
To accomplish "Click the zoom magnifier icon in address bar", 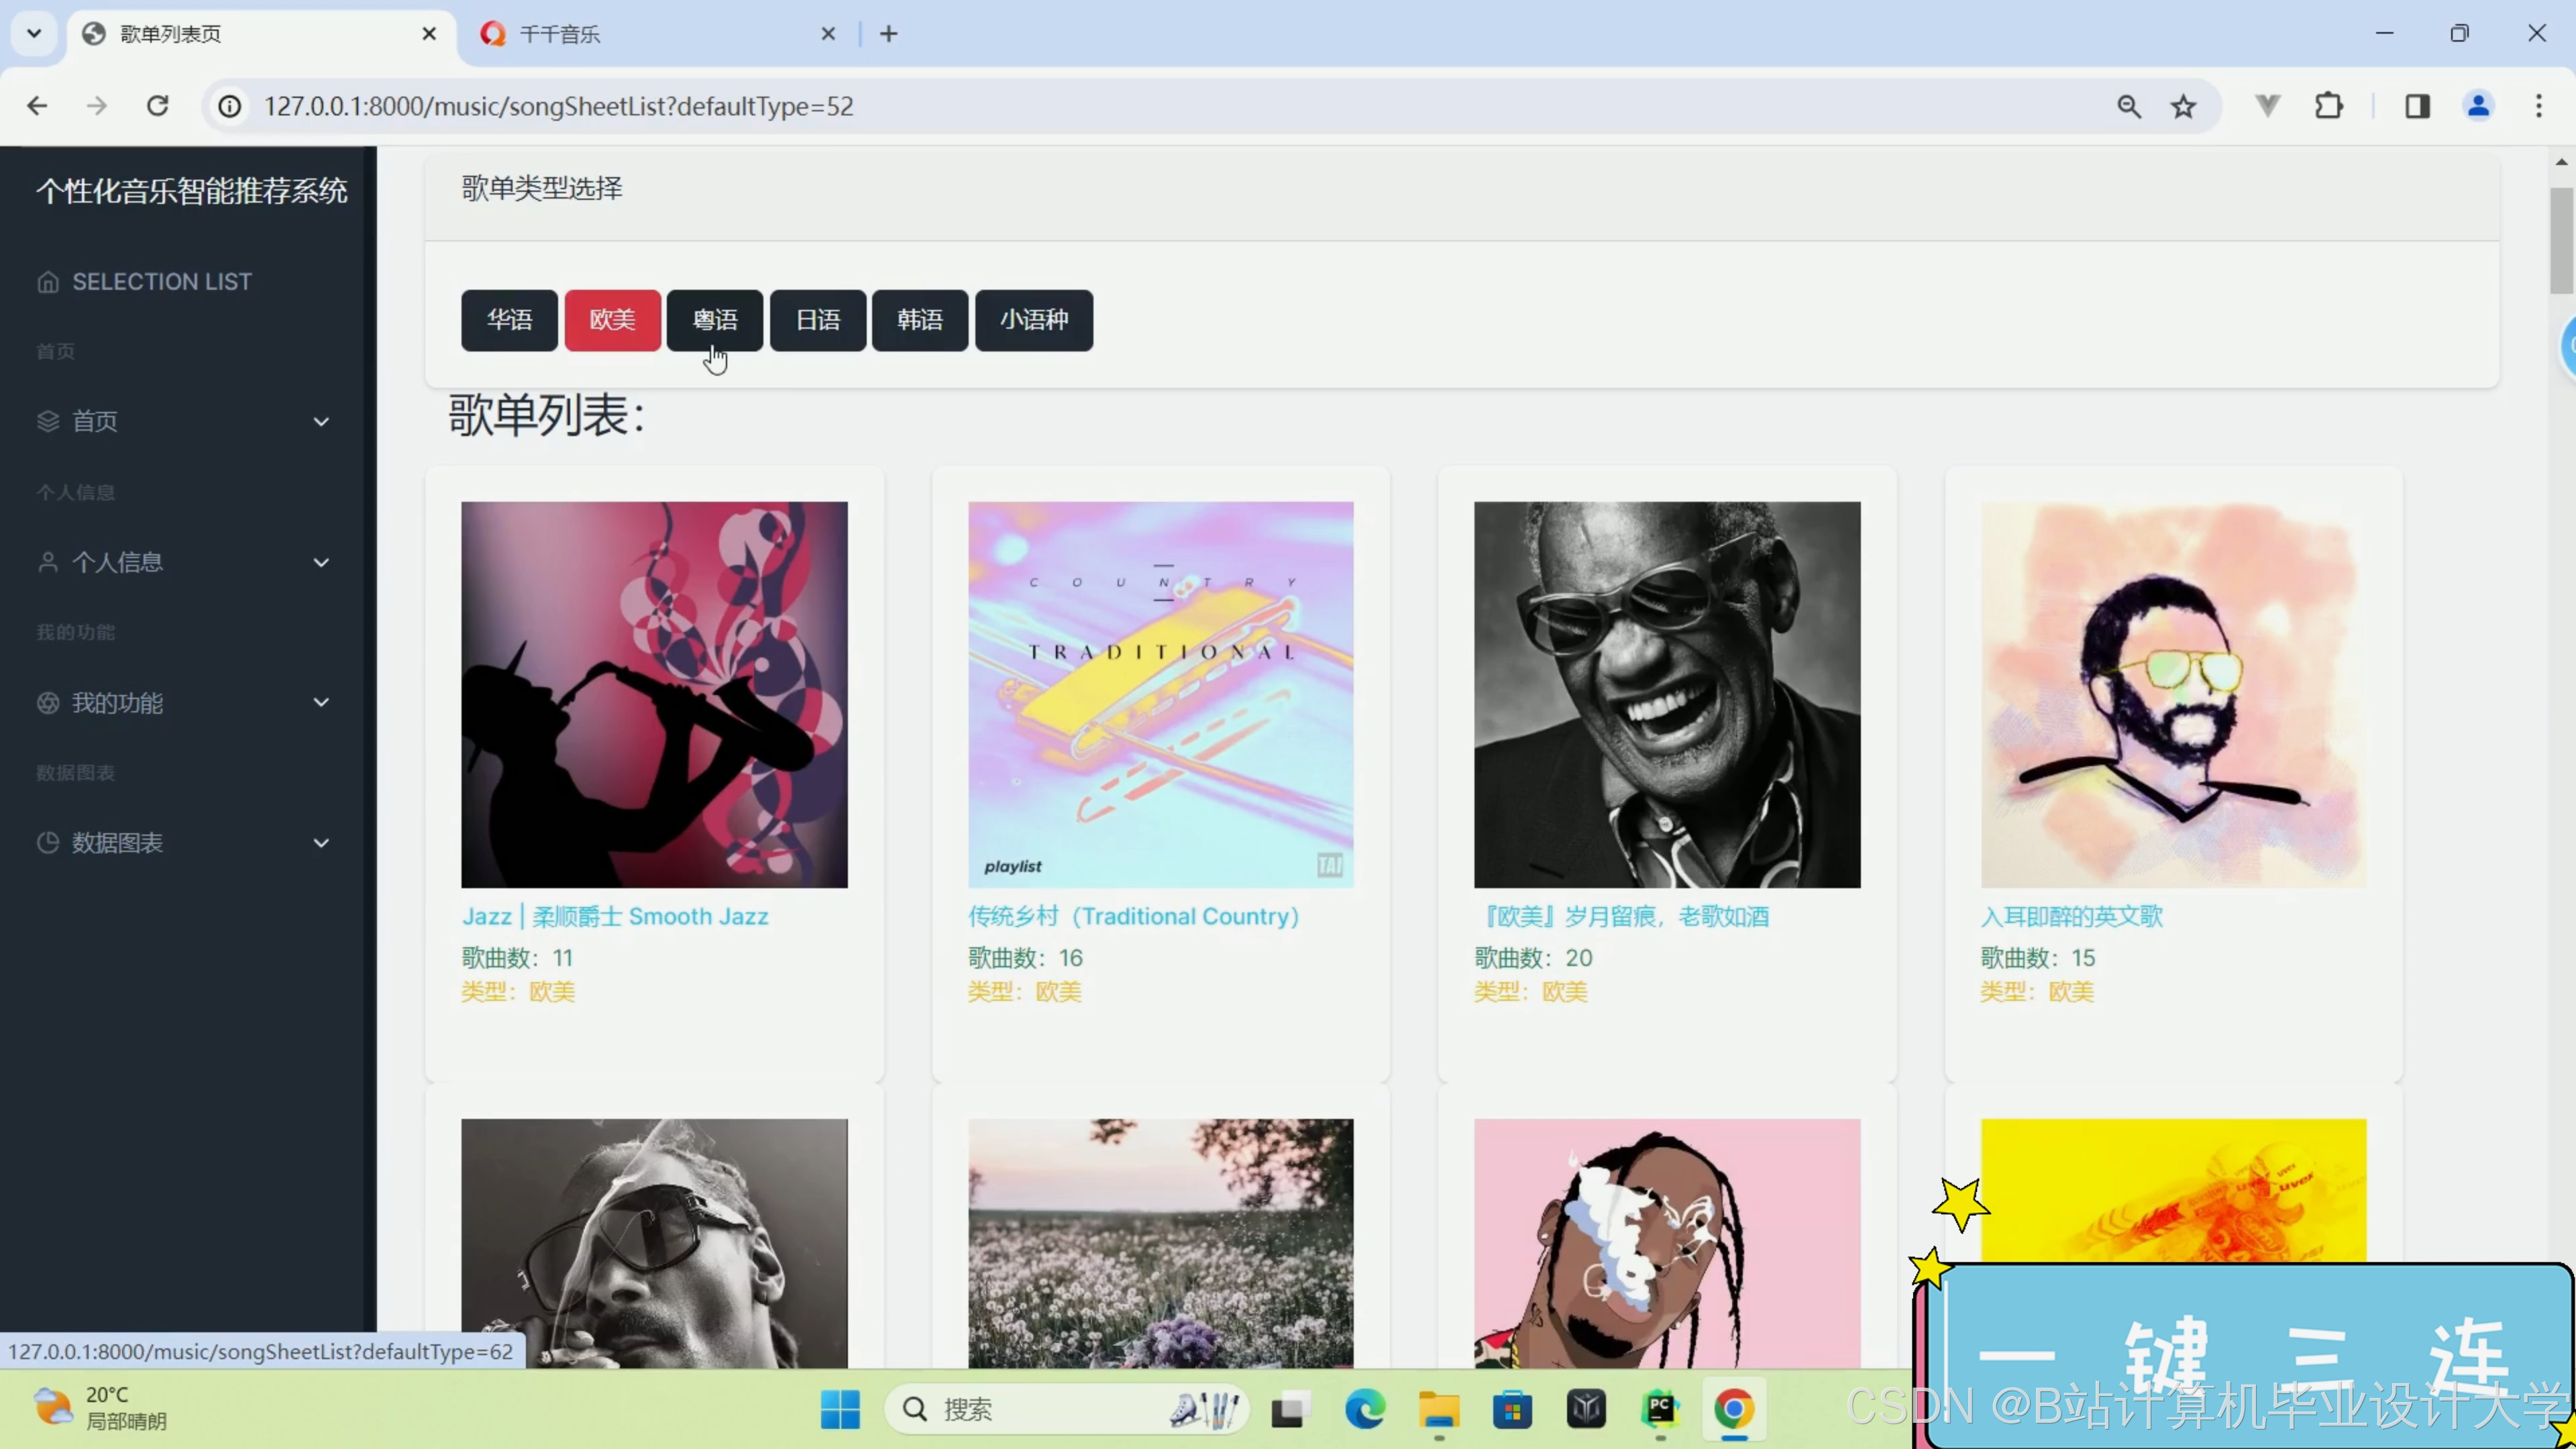I will click(2128, 106).
